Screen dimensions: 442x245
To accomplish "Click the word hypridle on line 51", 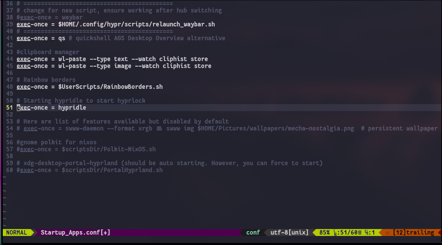I will (x=72, y=108).
